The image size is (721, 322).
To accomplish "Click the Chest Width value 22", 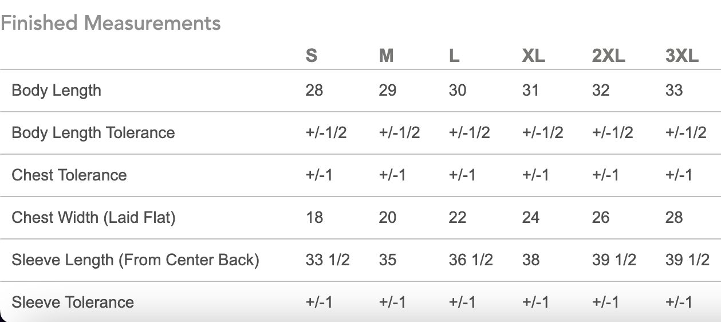I will pyautogui.click(x=458, y=218).
